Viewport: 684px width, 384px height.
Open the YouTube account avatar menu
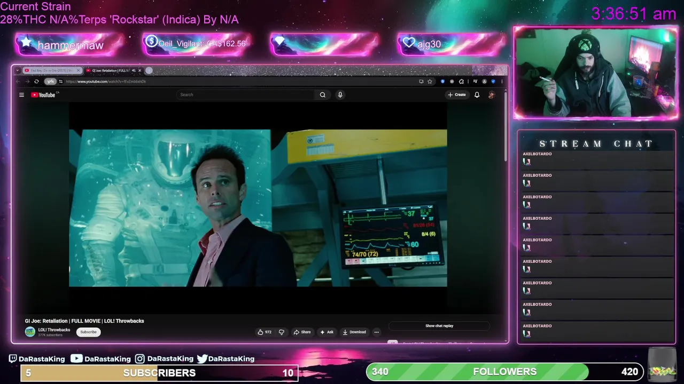(491, 95)
